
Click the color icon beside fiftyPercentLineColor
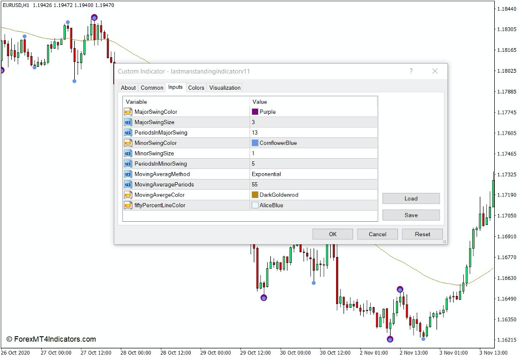point(128,205)
